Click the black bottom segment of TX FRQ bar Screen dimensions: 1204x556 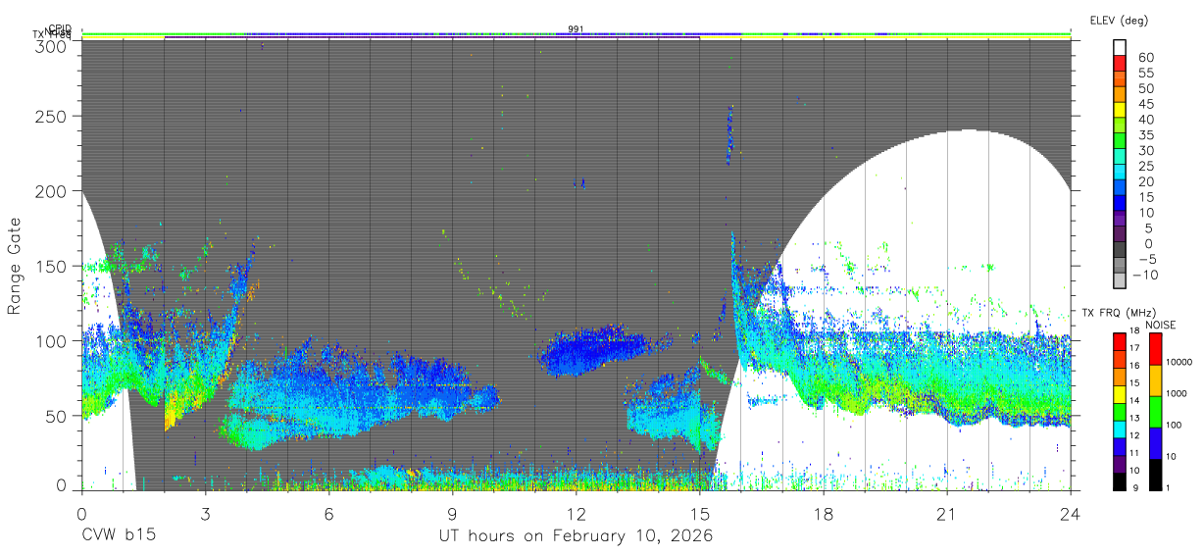coord(1120,480)
